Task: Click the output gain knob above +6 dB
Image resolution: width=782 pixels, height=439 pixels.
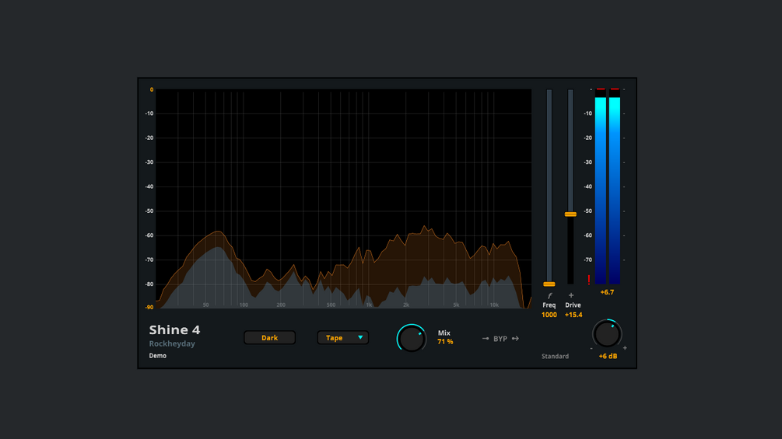Action: 607,334
